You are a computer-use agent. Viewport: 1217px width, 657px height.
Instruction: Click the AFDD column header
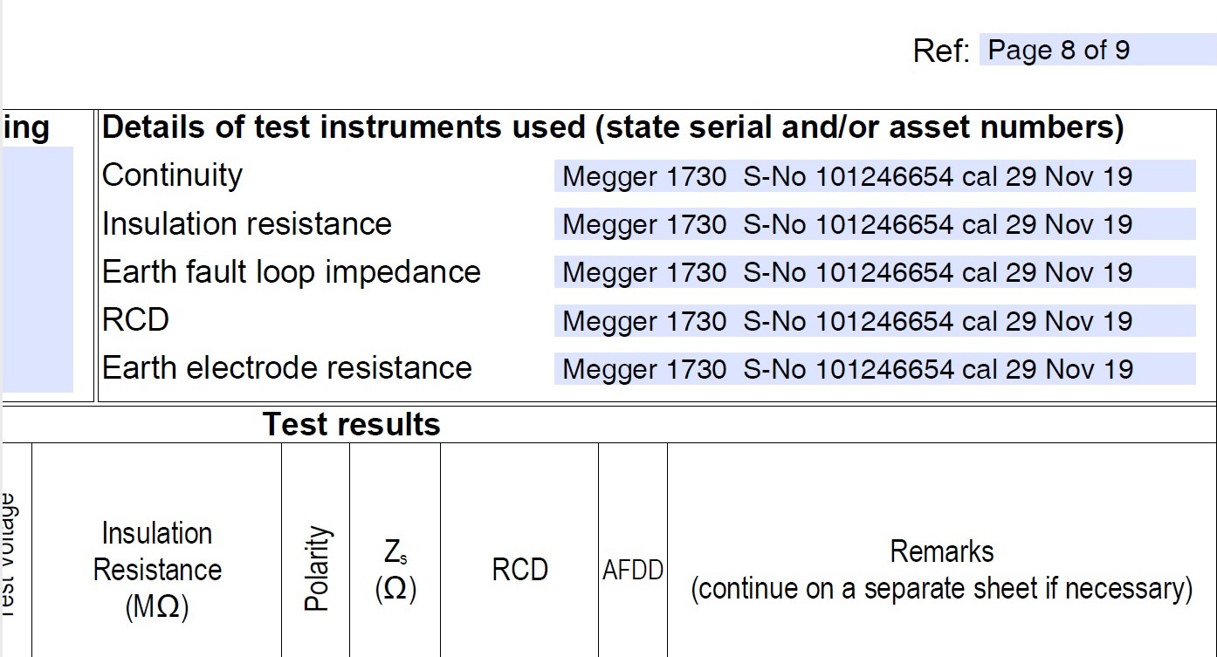click(x=633, y=570)
